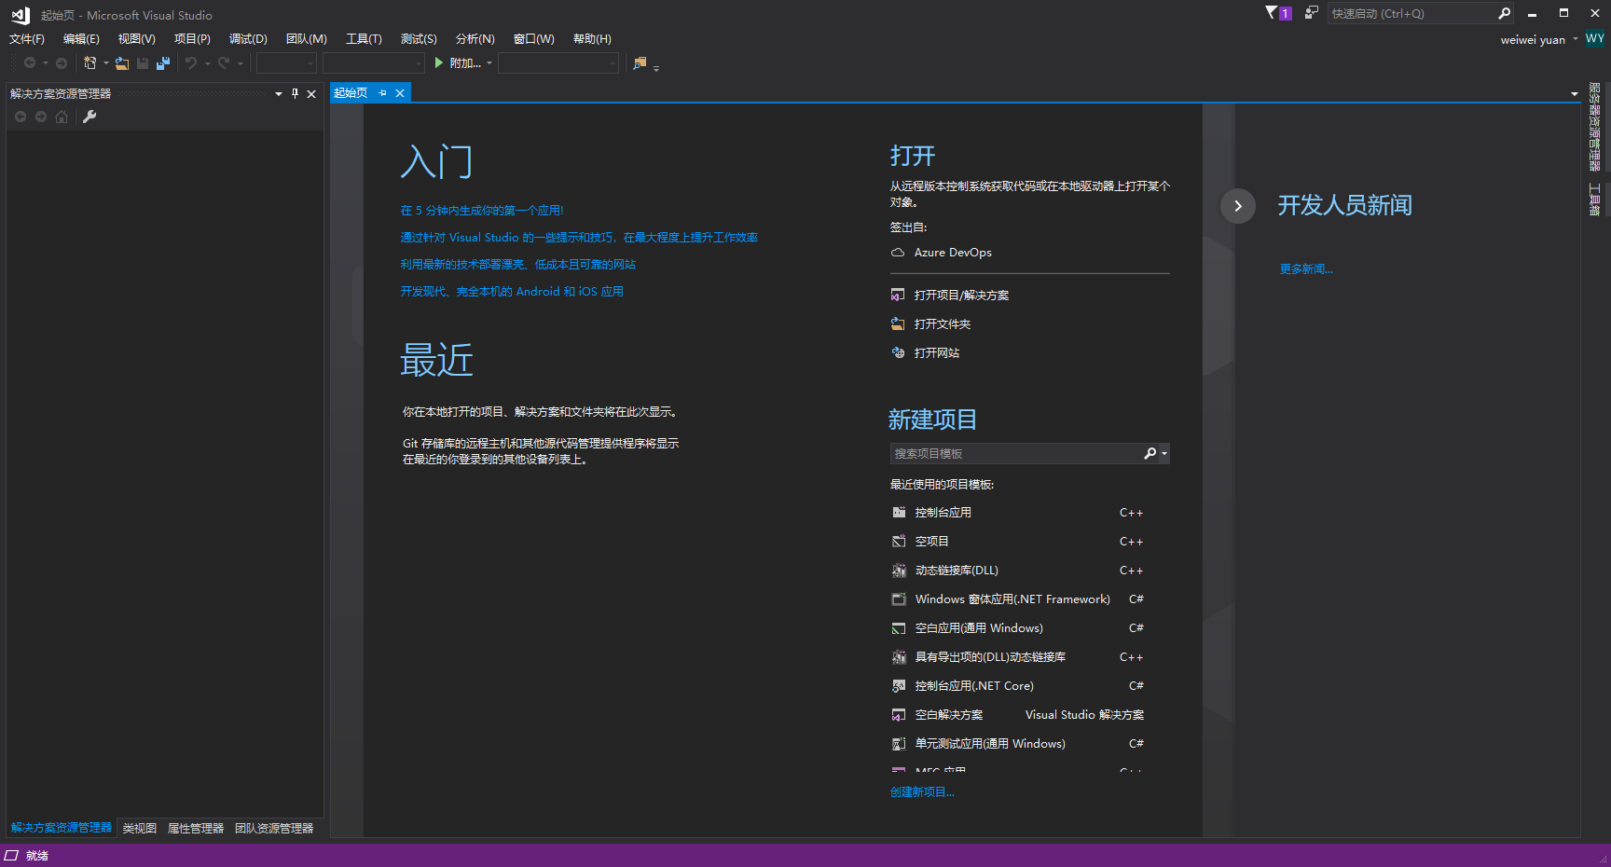The height and width of the screenshot is (867, 1611).
Task: Open the 工具(T) menu
Action: (364, 38)
